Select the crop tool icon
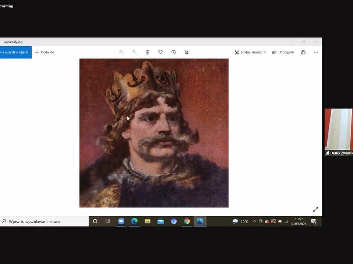 (186, 52)
